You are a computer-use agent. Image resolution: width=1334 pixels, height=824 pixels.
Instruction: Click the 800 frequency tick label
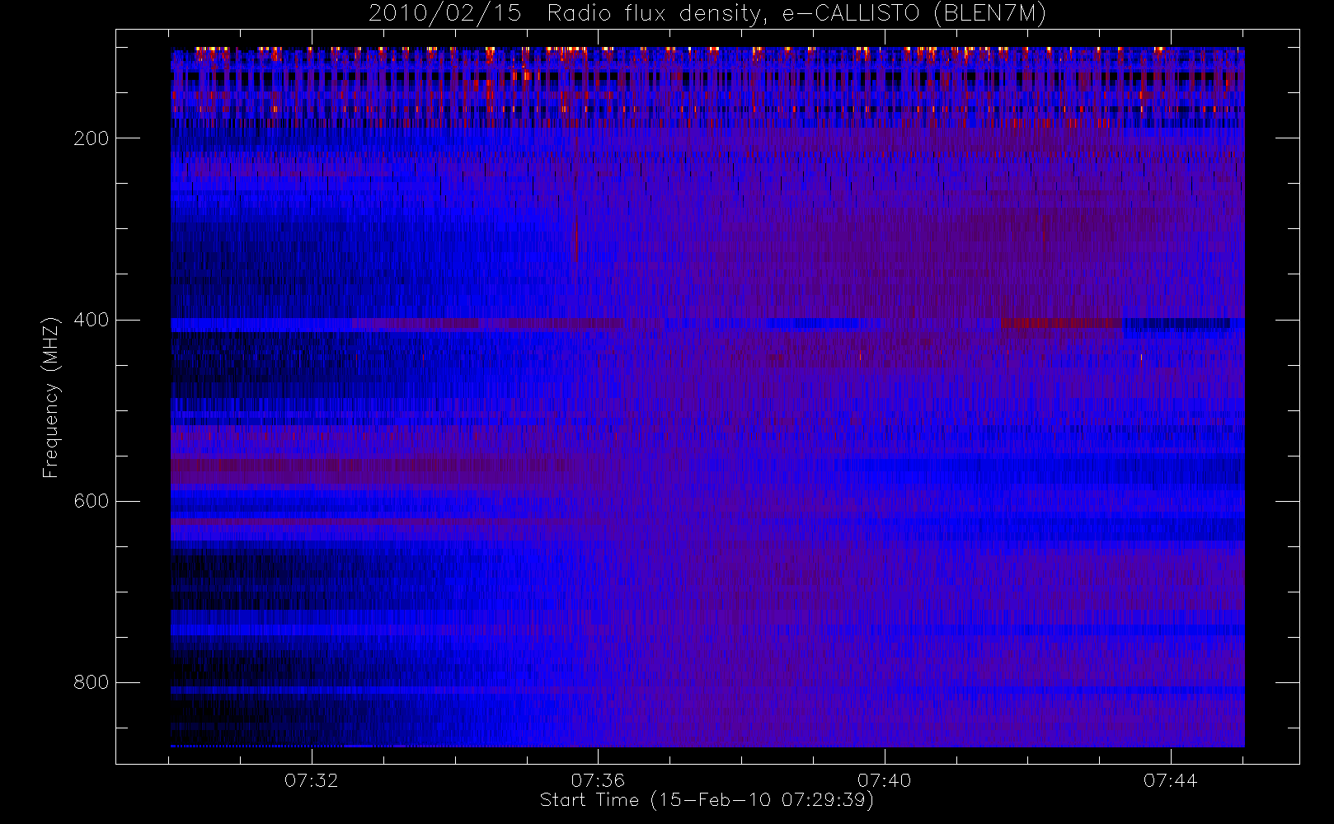91,682
